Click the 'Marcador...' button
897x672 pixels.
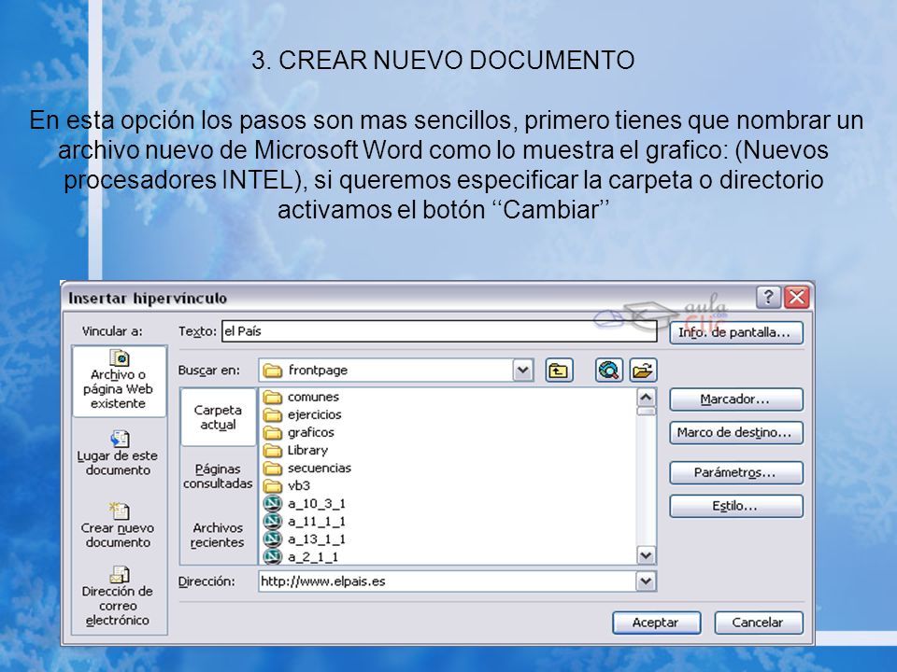(736, 399)
